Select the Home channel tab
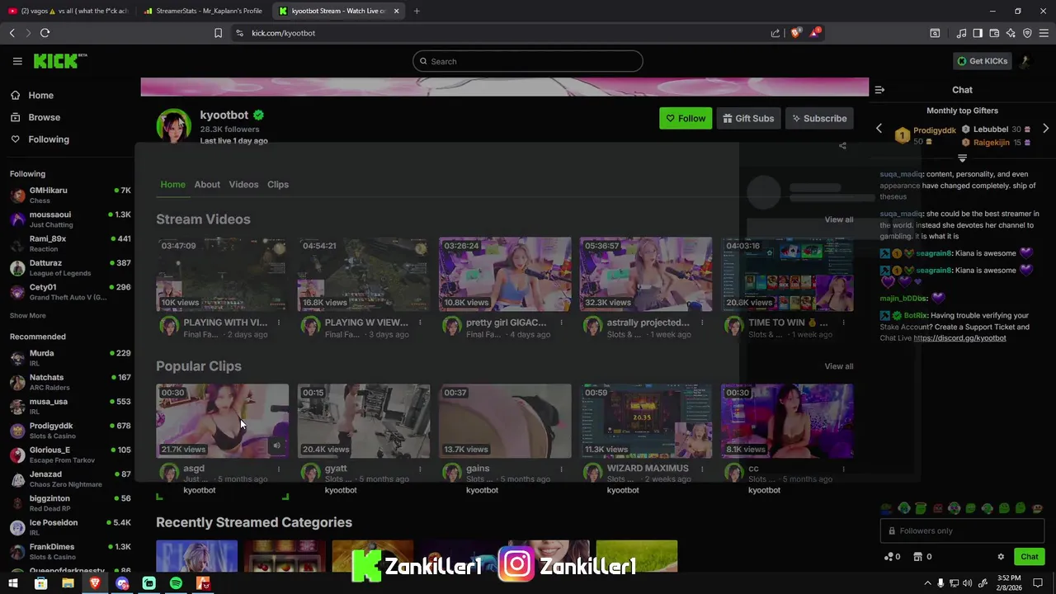The width and height of the screenshot is (1056, 594). point(172,184)
